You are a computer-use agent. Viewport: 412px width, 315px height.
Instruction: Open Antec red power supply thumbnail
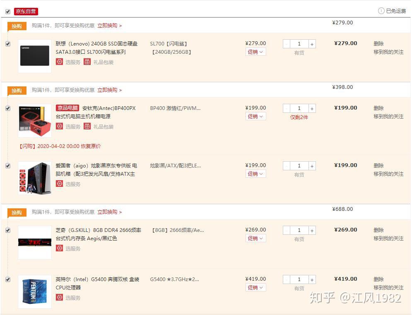pos(35,120)
